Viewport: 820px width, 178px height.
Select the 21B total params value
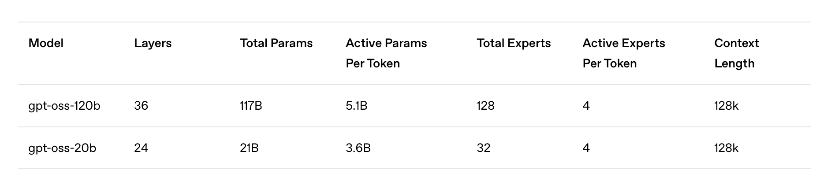coord(249,148)
